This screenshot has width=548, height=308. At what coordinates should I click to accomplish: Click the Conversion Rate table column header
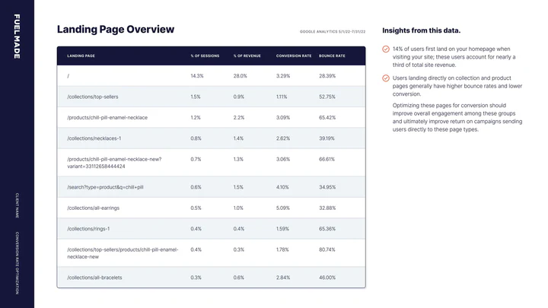pyautogui.click(x=293, y=56)
